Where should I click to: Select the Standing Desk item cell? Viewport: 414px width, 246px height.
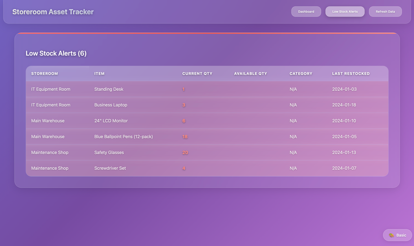click(x=109, y=89)
